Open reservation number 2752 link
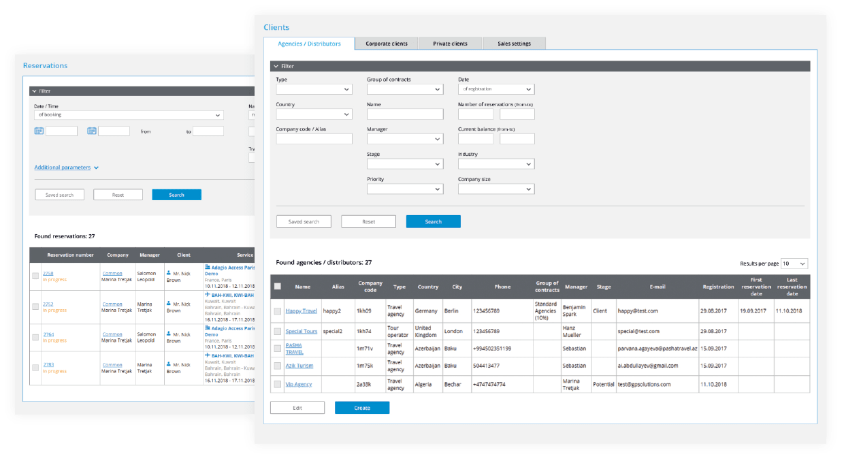Image resolution: width=844 pixels, height=463 pixels. [48, 304]
